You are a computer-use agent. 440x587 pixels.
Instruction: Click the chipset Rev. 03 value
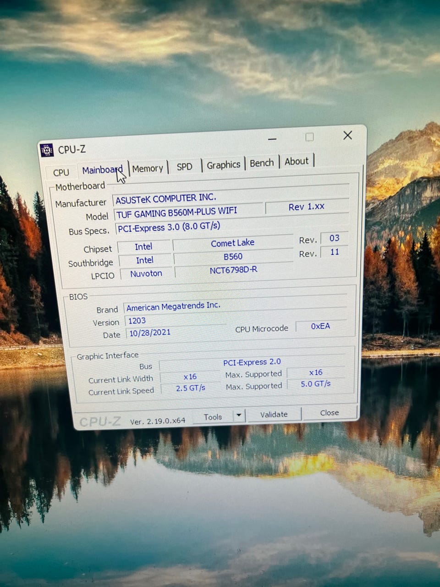pos(334,238)
